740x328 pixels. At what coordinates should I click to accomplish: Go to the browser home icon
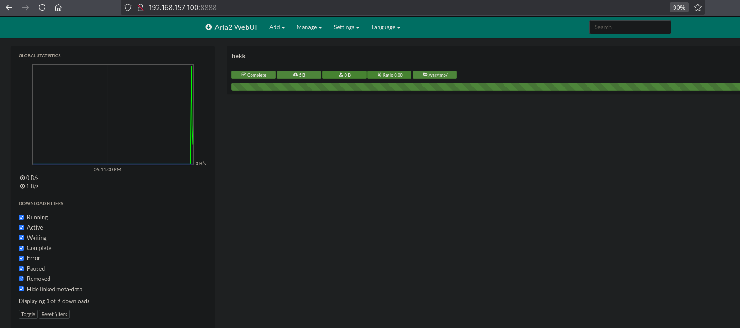(58, 7)
